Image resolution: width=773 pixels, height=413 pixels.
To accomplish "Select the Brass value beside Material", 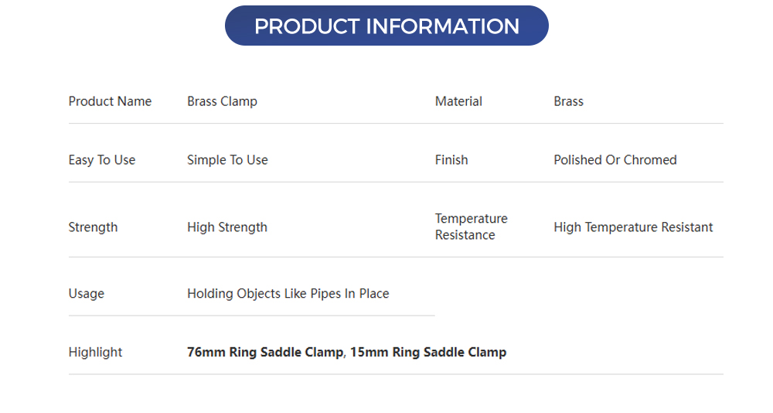I will [x=568, y=101].
